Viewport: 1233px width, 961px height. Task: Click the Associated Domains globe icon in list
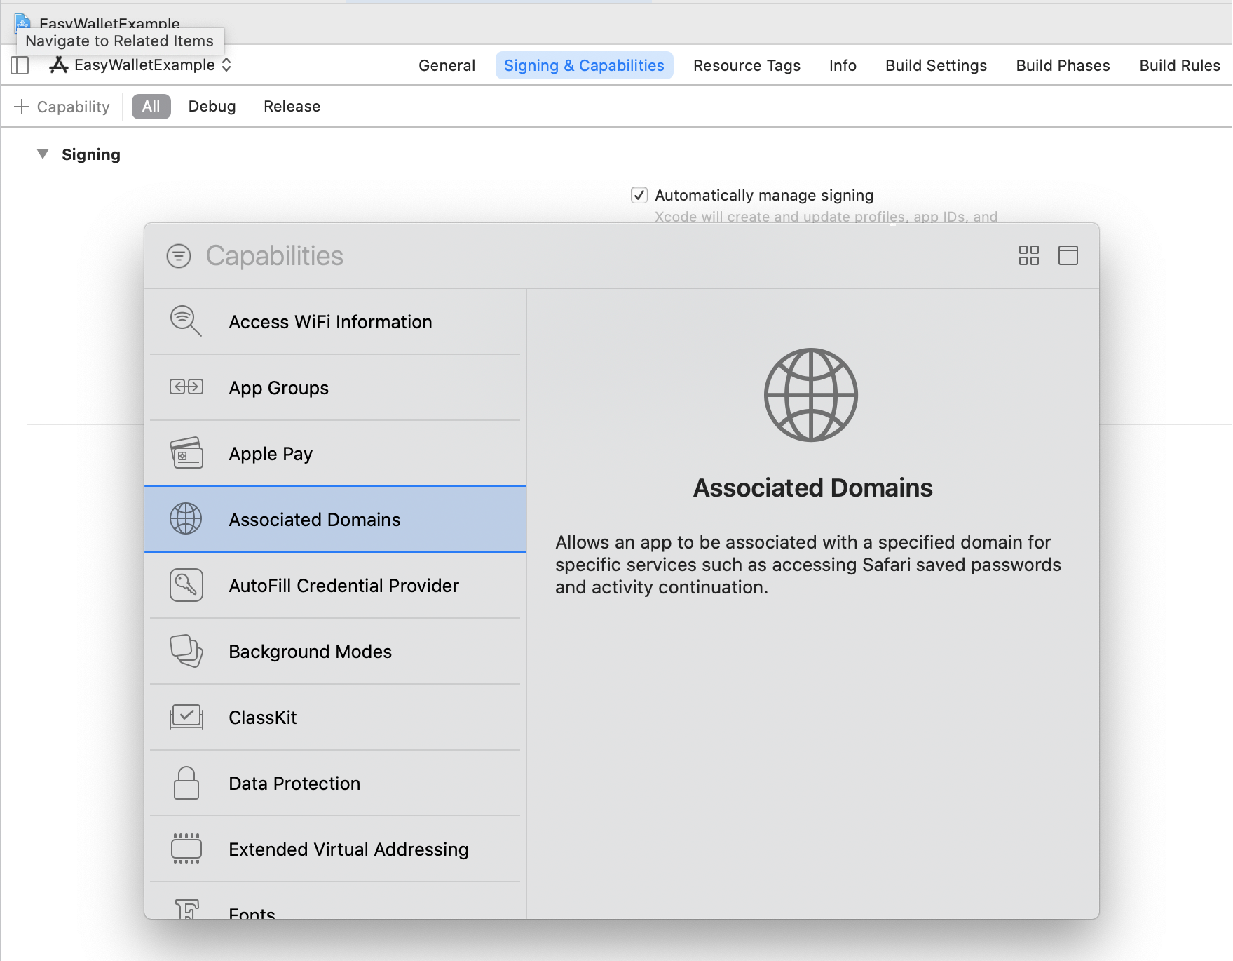[x=186, y=519]
